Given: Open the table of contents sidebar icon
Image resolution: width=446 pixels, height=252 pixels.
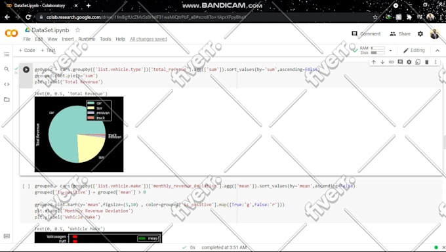Looking at the screenshot, I should click(7, 54).
